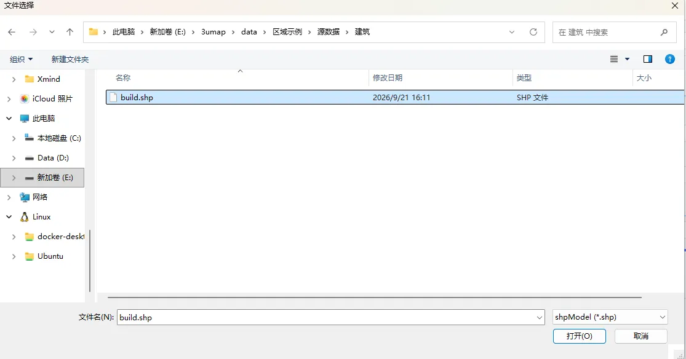Expand the 新加卷 (E:) drive node
Screen dimensions: 686x359
click(x=14, y=178)
